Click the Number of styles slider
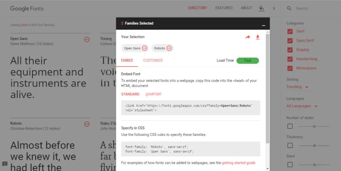 (314, 126)
